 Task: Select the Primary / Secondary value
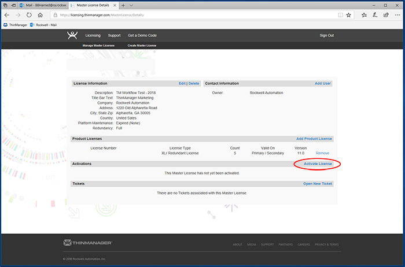click(x=268, y=153)
